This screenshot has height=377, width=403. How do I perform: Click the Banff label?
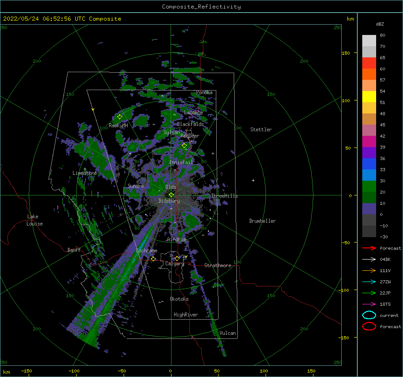click(74, 250)
